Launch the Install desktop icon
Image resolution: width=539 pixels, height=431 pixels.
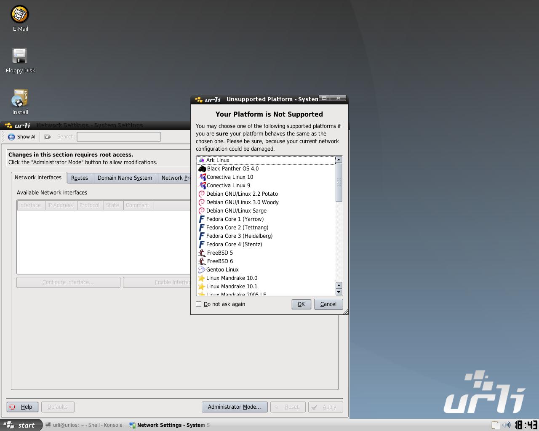20,102
